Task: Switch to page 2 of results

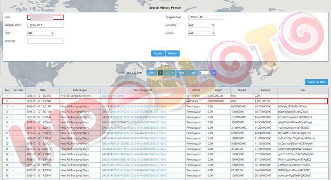Action: [167, 73]
